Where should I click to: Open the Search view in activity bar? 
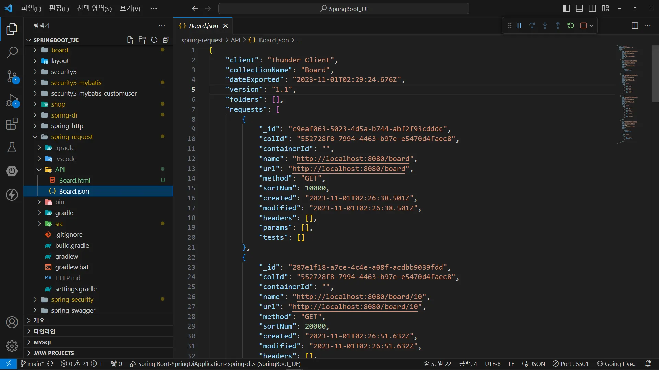click(x=12, y=52)
